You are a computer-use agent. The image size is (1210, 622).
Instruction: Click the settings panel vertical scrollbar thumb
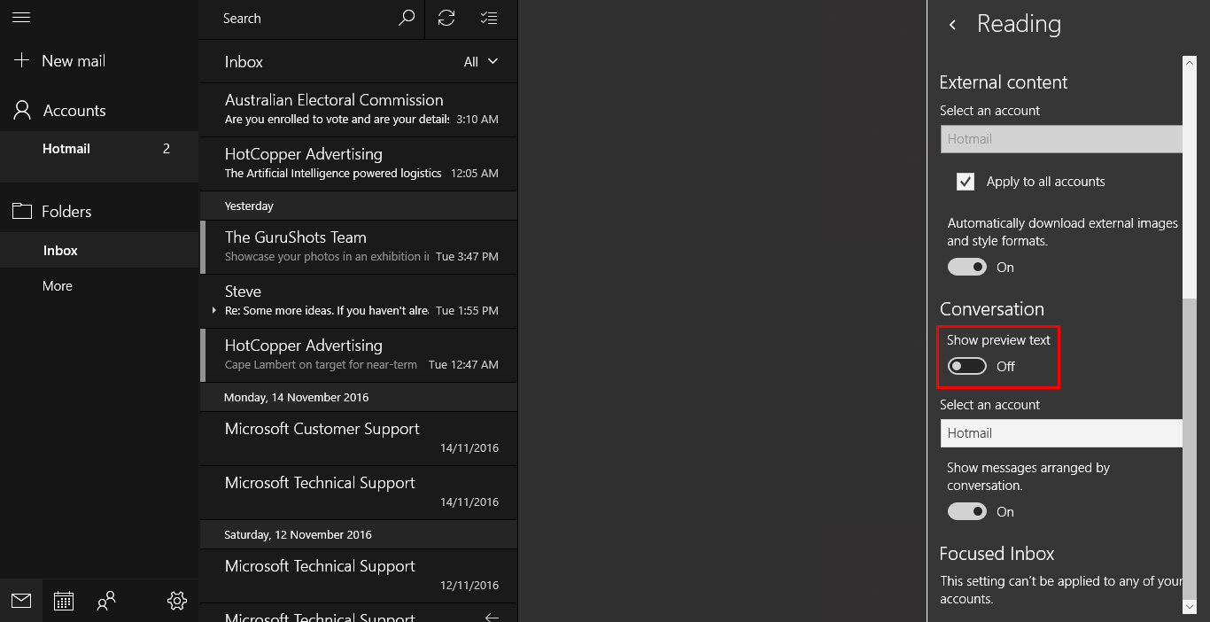point(1190,449)
